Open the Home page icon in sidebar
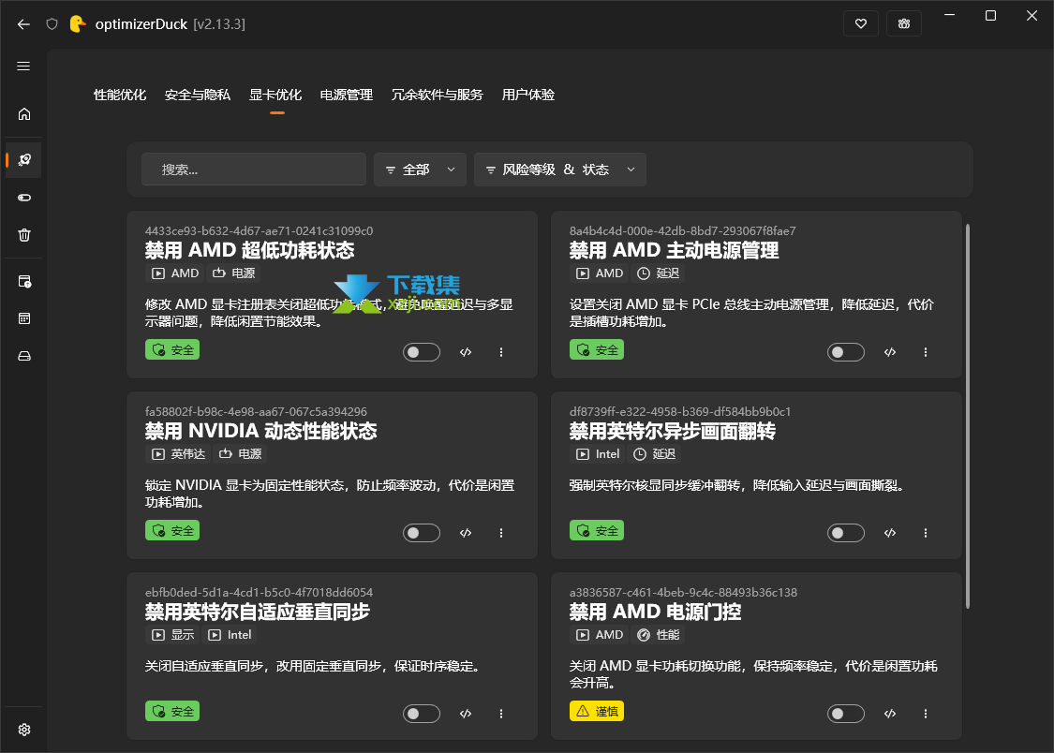The width and height of the screenshot is (1054, 753). (24, 114)
